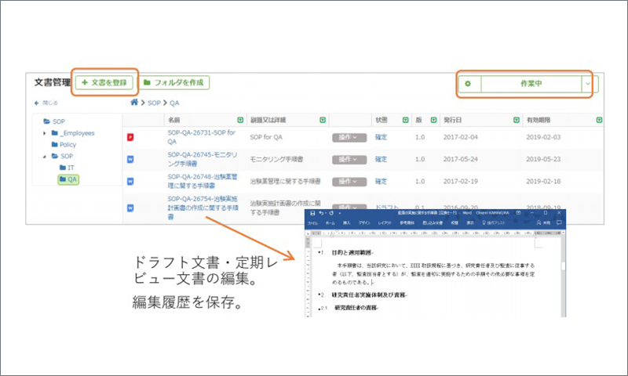The height and width of the screenshot is (376, 628).
Task: Open the 挿入 tab in Word
Action: click(346, 223)
